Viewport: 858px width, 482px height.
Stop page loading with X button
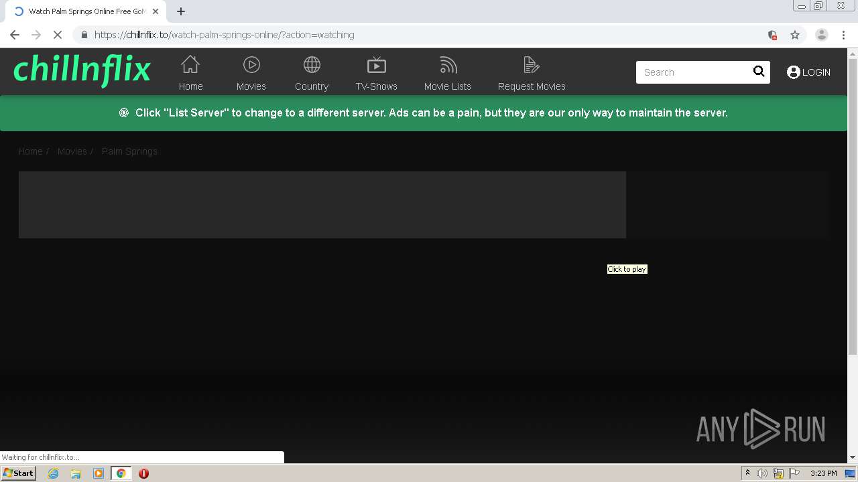58,35
